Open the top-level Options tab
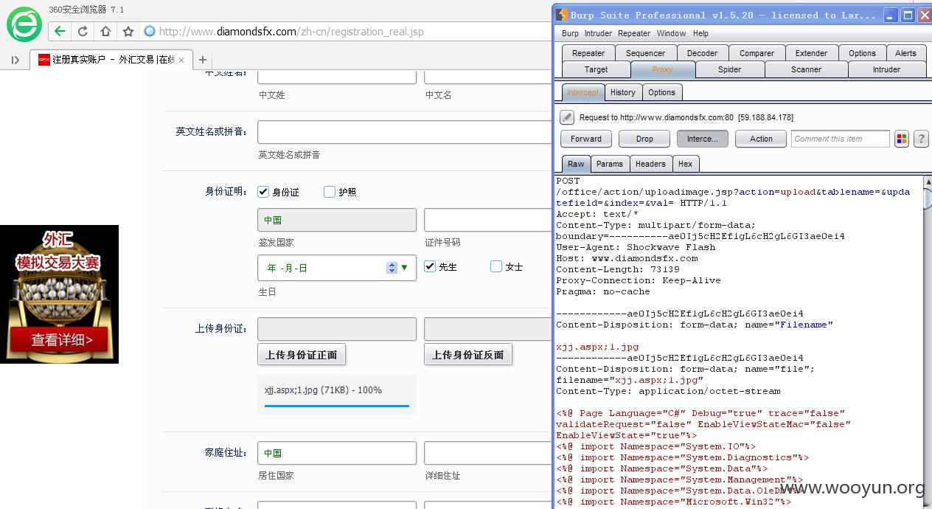The image size is (932, 509). click(x=862, y=53)
